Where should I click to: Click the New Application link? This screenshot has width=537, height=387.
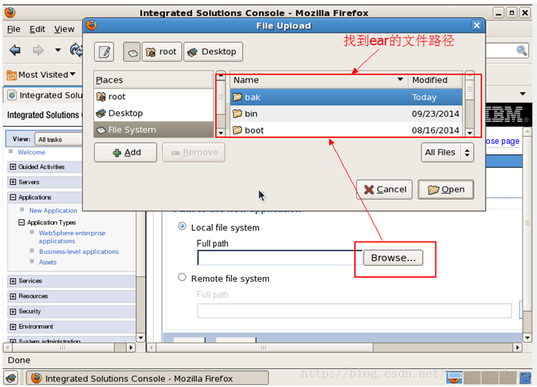(53, 210)
